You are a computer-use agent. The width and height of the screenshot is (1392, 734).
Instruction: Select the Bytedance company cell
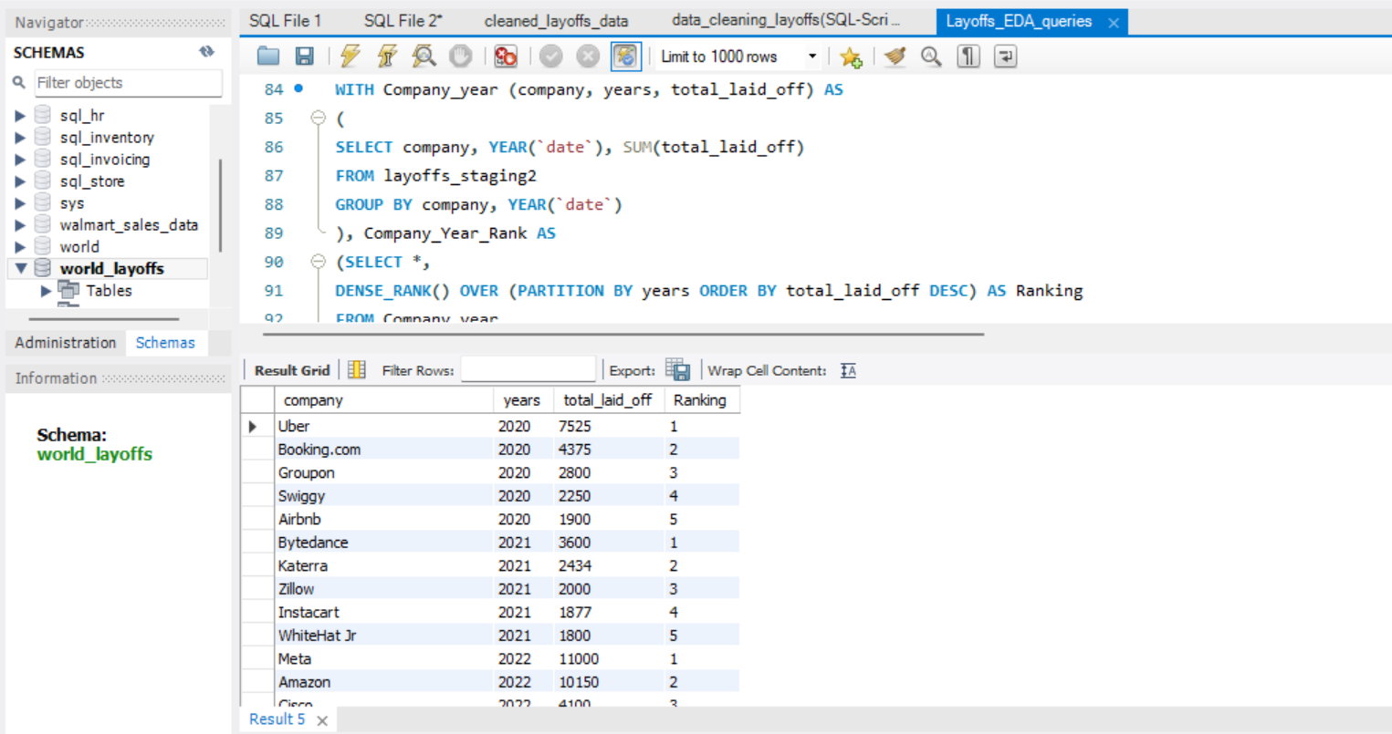pos(383,543)
